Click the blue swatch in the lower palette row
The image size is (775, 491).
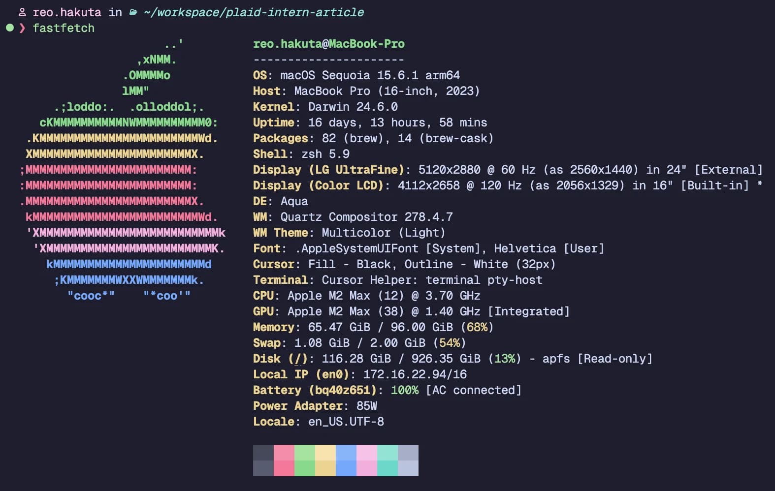point(346,468)
